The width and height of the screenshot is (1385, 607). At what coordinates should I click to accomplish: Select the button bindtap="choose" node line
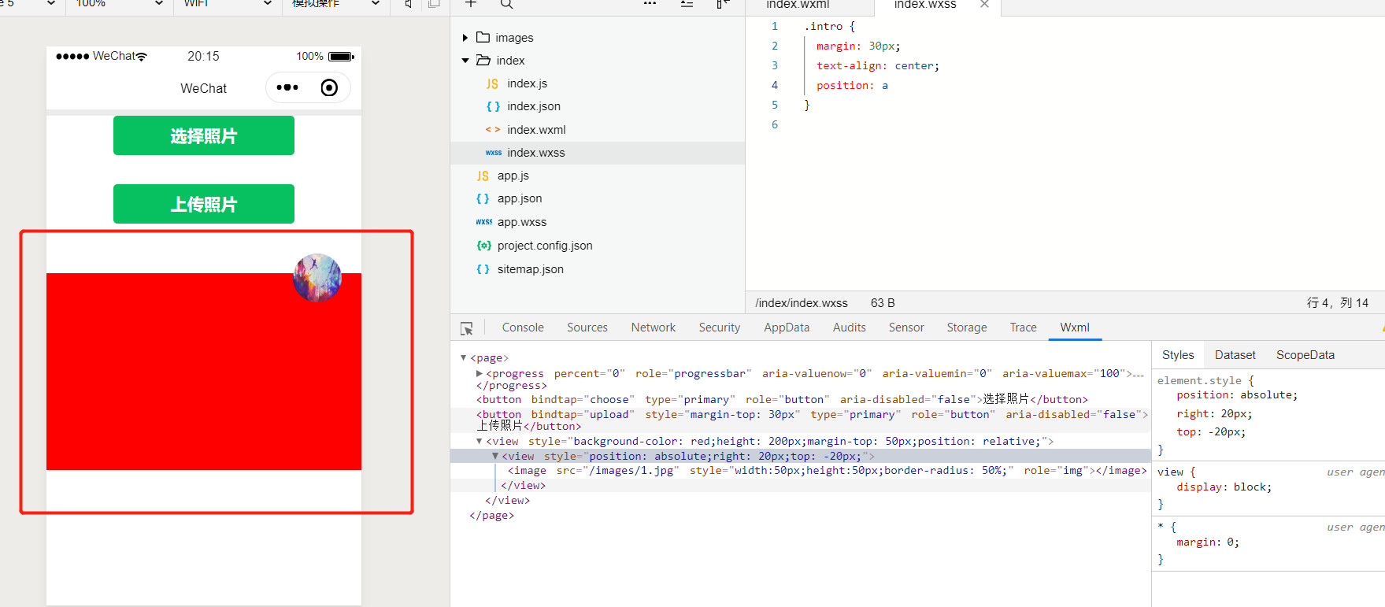tap(782, 399)
